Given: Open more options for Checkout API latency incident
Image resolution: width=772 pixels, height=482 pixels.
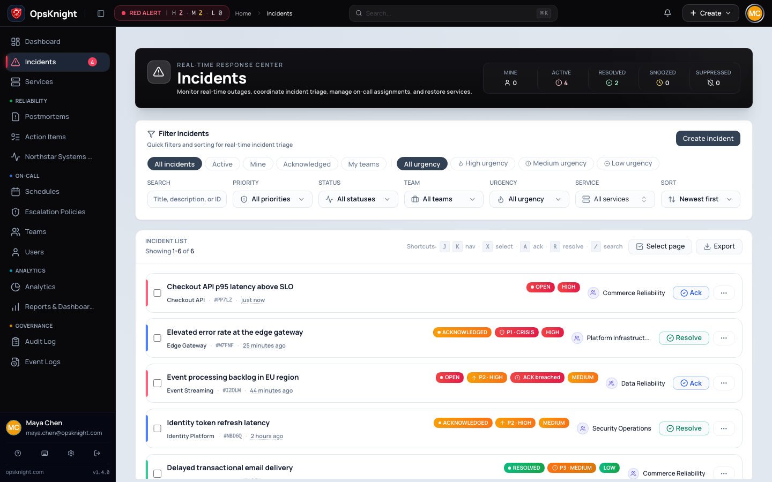Looking at the screenshot, I should tap(724, 293).
